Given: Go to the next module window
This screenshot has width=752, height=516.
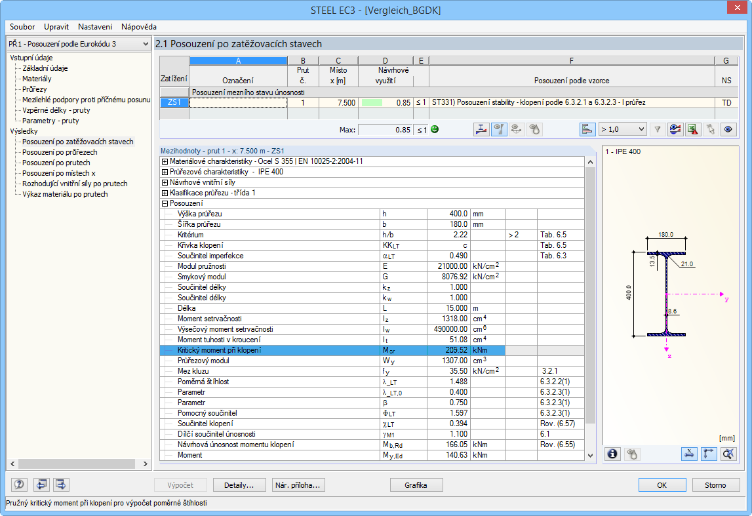Looking at the screenshot, I should tap(62, 485).
